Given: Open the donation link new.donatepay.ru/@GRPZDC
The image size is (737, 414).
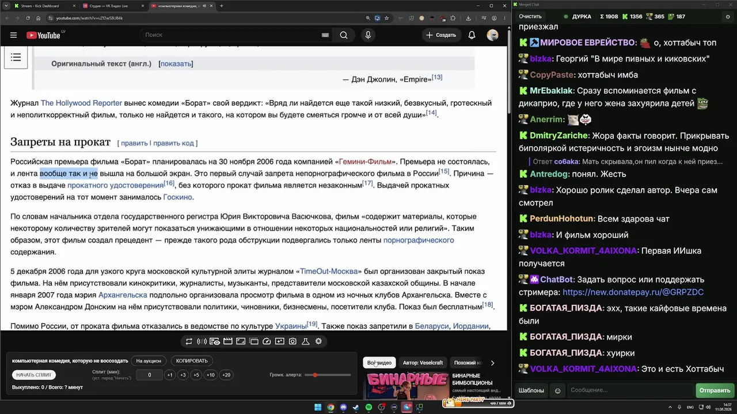Looking at the screenshot, I should click(633, 292).
